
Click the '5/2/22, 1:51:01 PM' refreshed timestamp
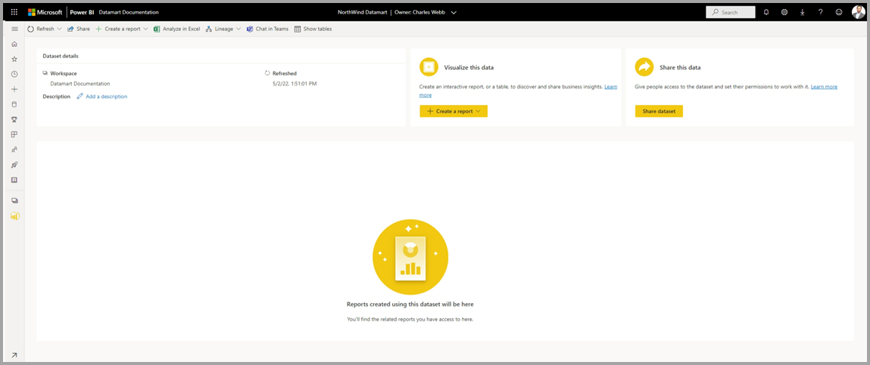pyautogui.click(x=295, y=84)
